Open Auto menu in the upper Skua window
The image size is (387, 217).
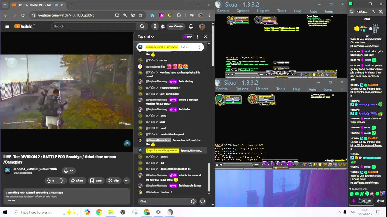[313, 11]
